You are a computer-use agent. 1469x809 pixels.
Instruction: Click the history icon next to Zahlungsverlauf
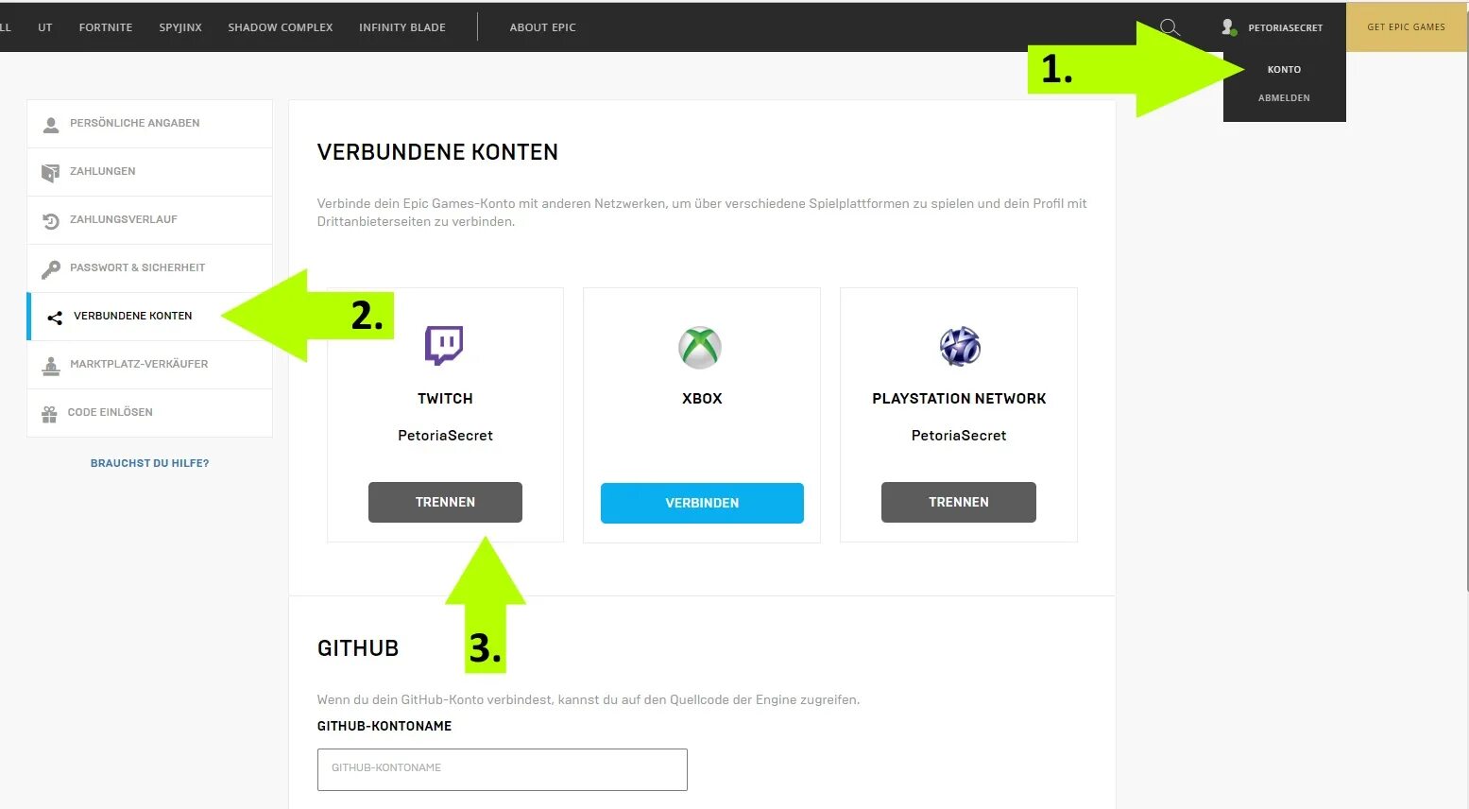click(51, 220)
